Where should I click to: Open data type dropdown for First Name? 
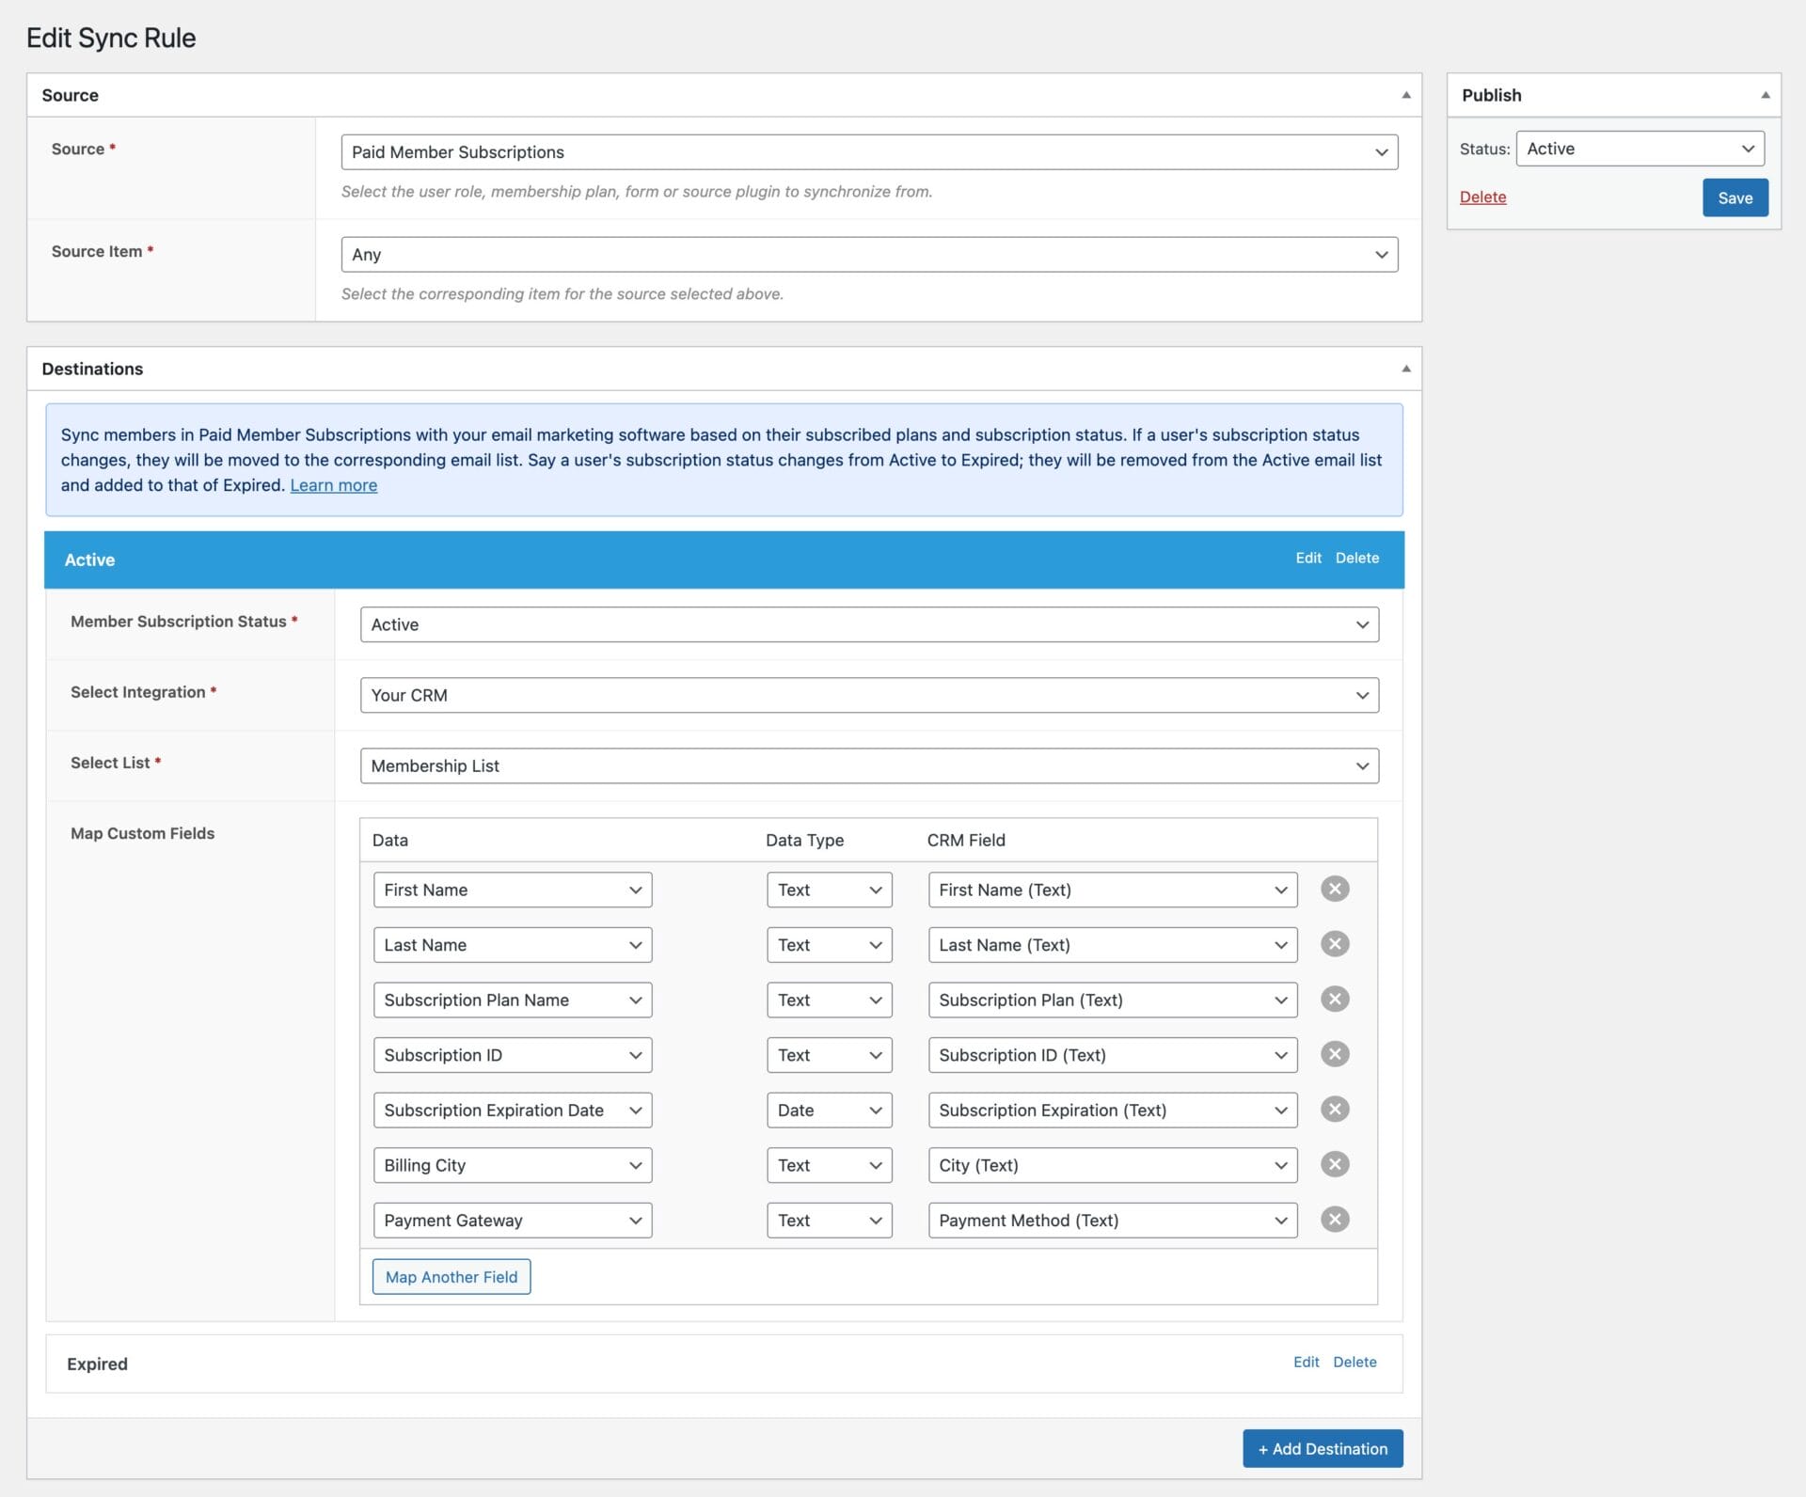pos(829,890)
